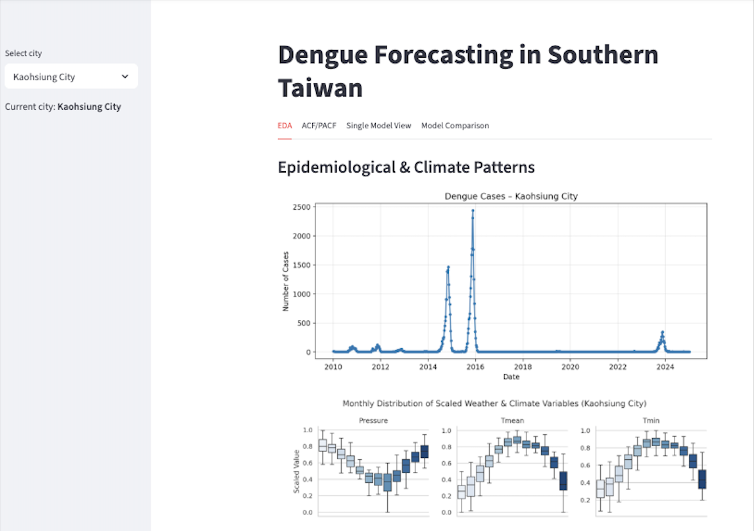Switch to the EDA tab
Image resolution: width=754 pixels, height=531 pixels.
[x=285, y=126]
